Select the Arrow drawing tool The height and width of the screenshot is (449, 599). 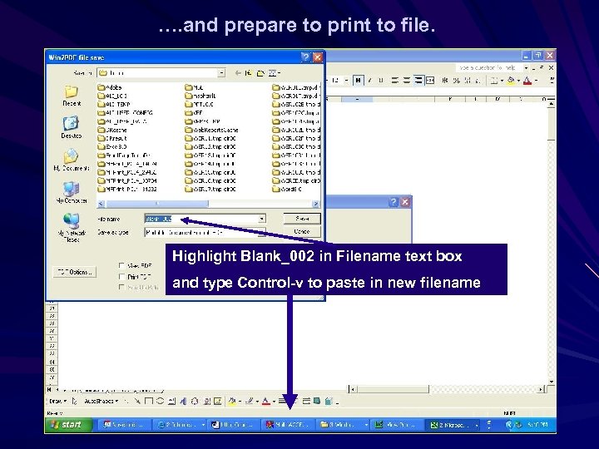(x=137, y=401)
